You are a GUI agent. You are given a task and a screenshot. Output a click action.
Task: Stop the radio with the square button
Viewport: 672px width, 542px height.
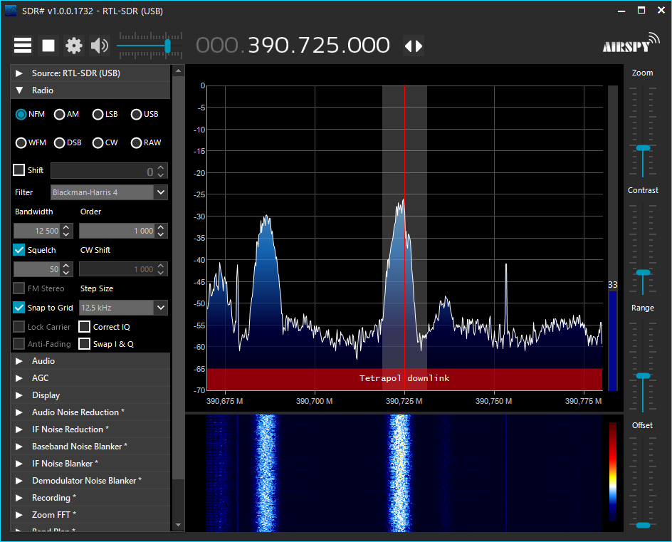pyautogui.click(x=48, y=46)
